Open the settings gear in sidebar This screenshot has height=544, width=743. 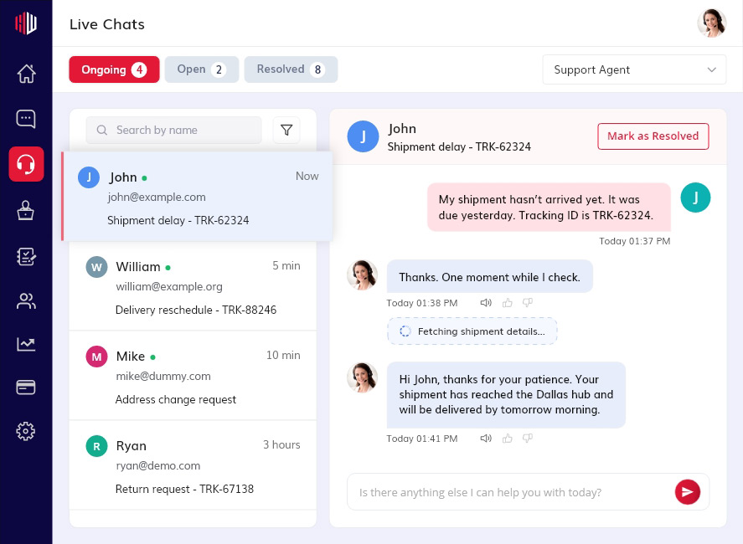point(26,431)
